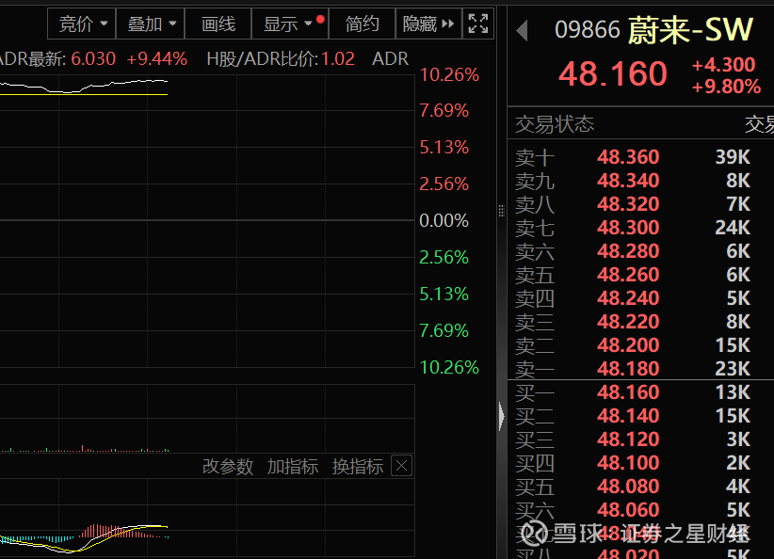Open the 显示 display dropdown
This screenshot has height=559, width=774.
pyautogui.click(x=290, y=24)
